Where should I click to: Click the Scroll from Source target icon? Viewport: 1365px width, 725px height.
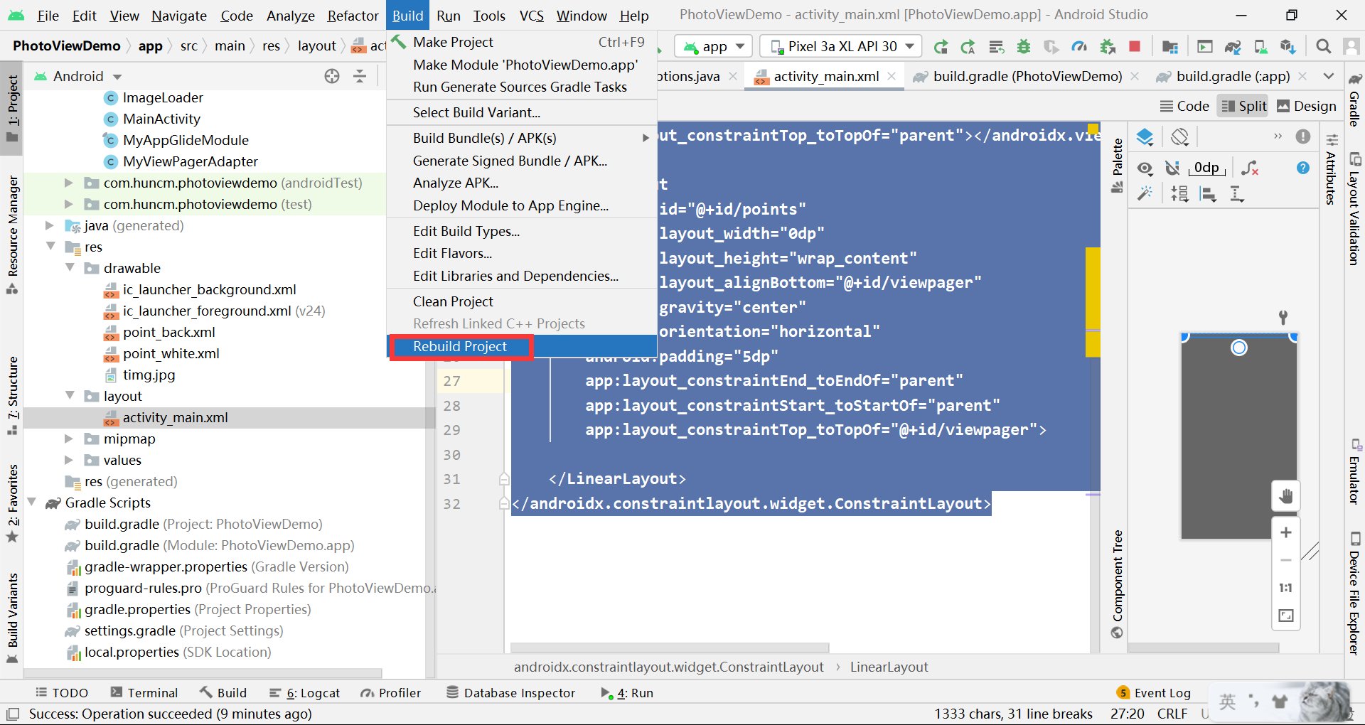coord(332,76)
